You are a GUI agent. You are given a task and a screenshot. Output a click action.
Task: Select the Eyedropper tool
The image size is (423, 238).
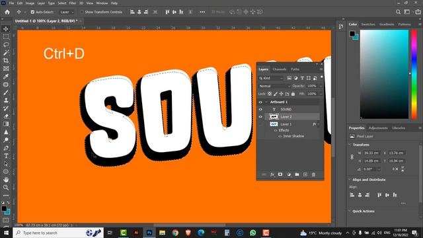[6, 77]
